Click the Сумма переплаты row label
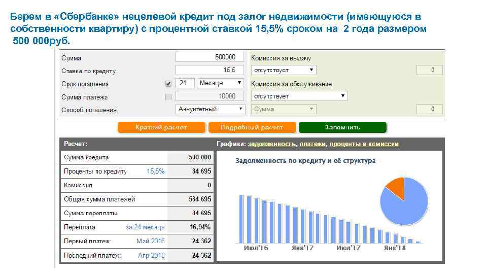This screenshot has width=487, height=274. click(90, 213)
